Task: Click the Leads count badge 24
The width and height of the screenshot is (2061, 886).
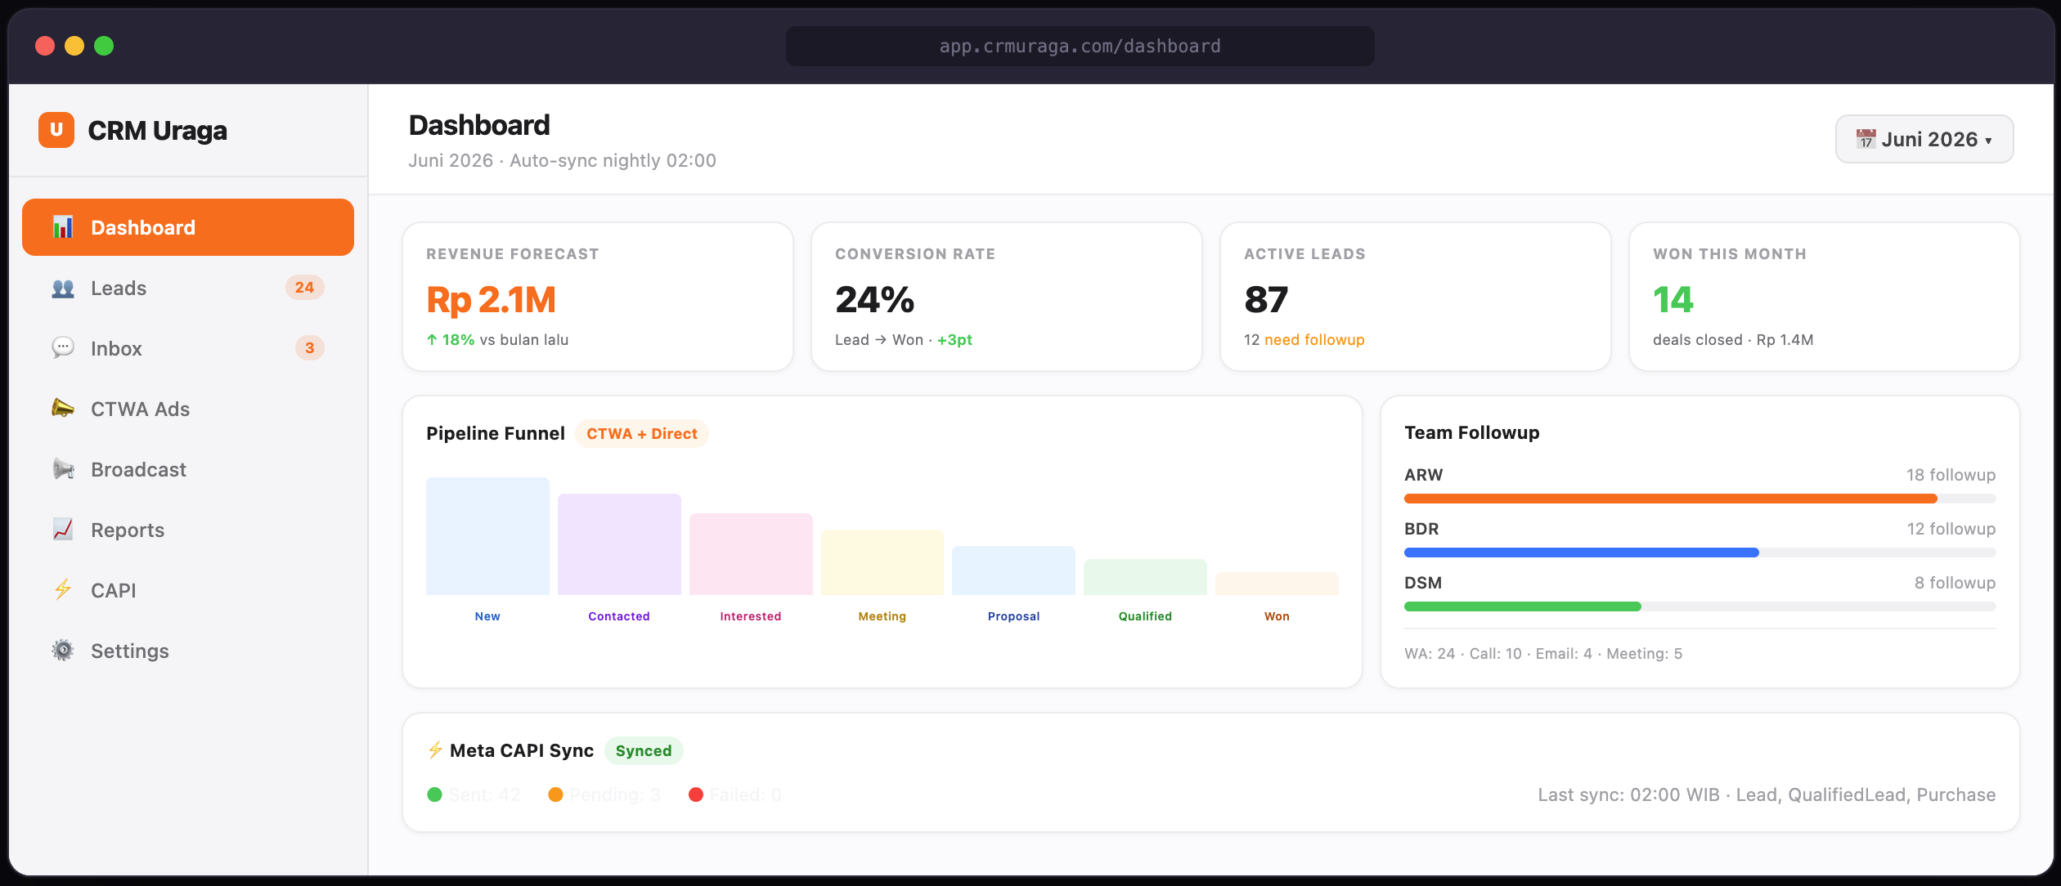Action: pos(304,288)
